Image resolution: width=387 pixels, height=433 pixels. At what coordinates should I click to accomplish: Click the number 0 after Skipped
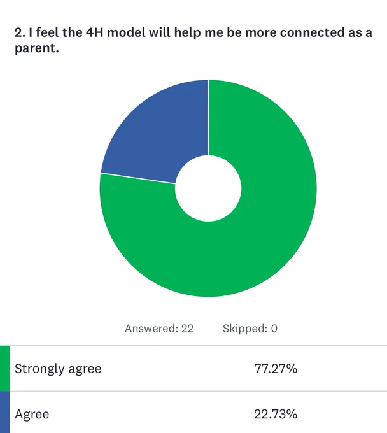click(274, 329)
